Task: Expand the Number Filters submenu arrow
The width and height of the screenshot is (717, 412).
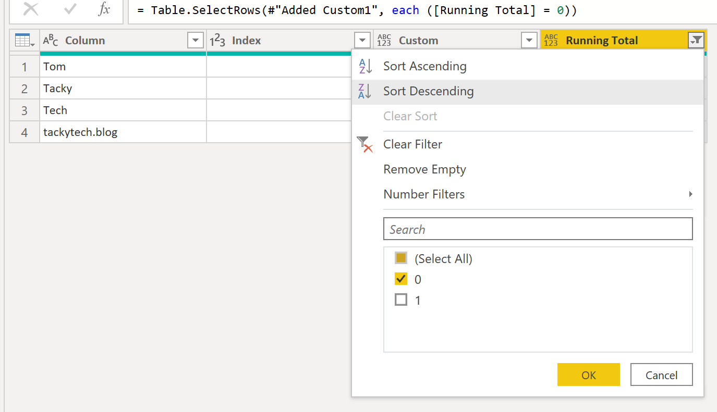Action: (x=690, y=194)
